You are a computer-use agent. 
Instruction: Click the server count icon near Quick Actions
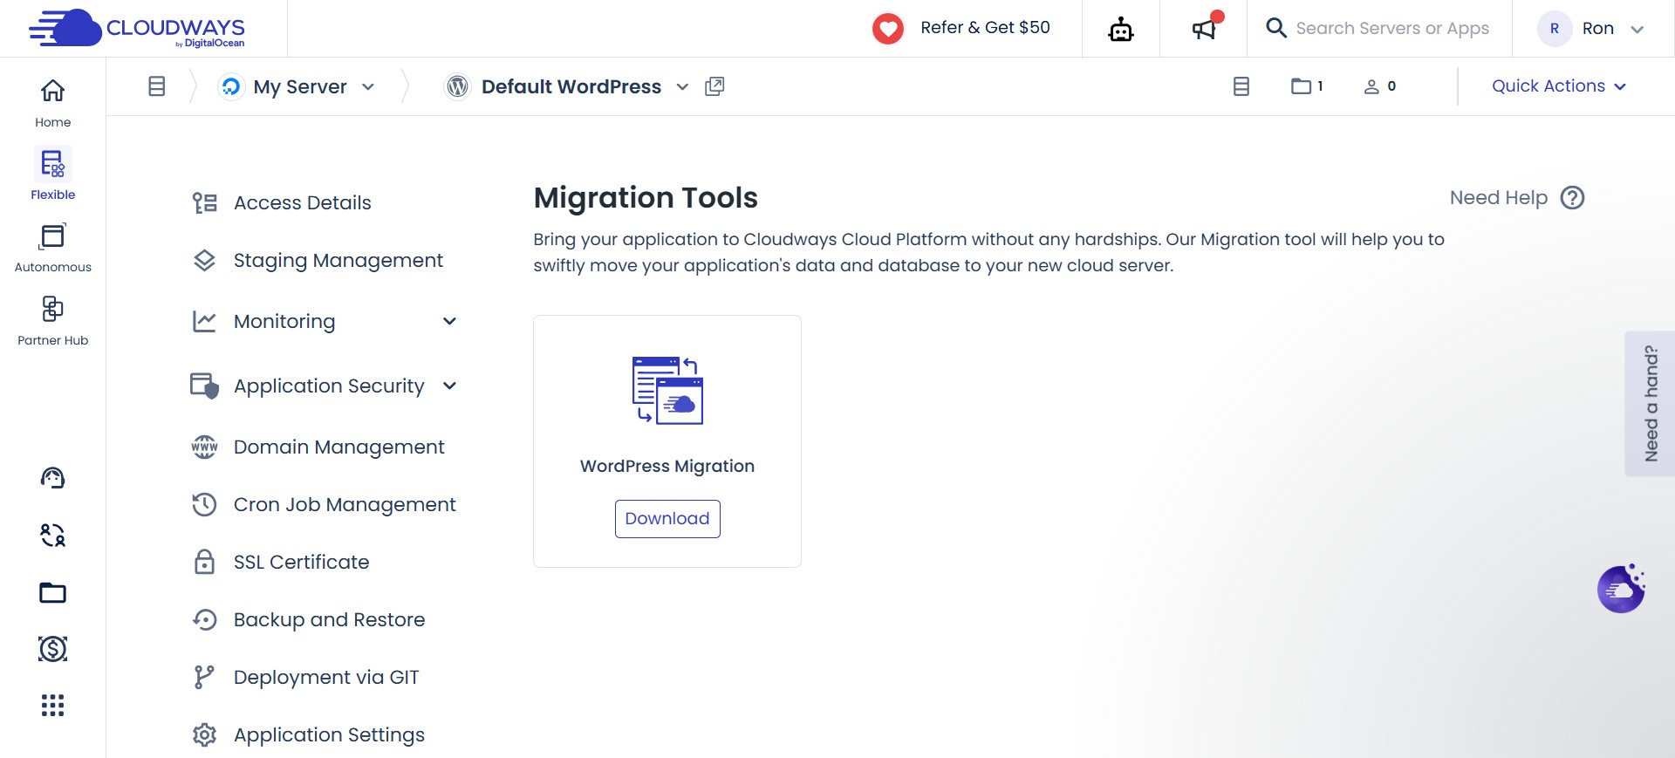[1241, 86]
